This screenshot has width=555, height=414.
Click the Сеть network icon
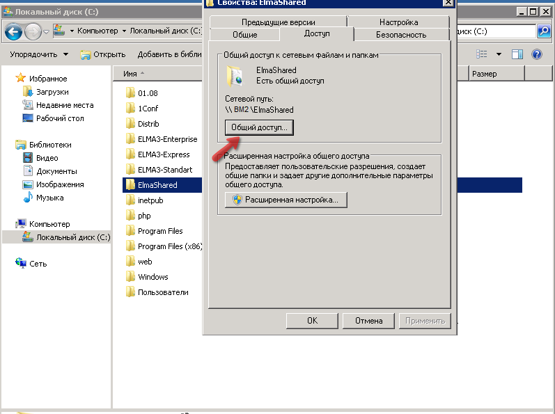point(21,264)
